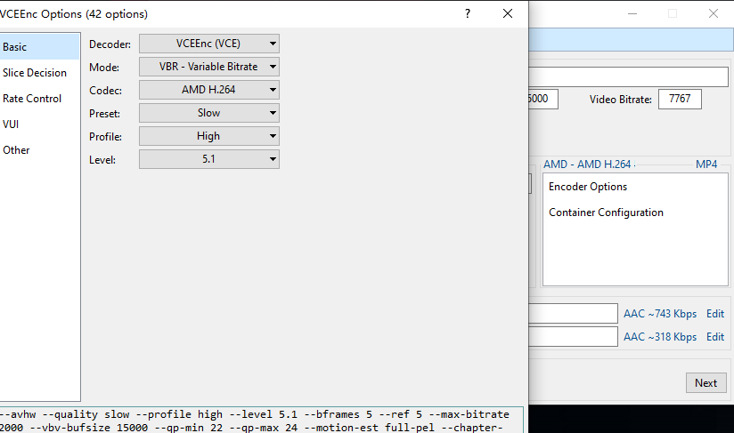Image resolution: width=734 pixels, height=433 pixels.
Task: Show the Other options section
Action: coord(39,149)
